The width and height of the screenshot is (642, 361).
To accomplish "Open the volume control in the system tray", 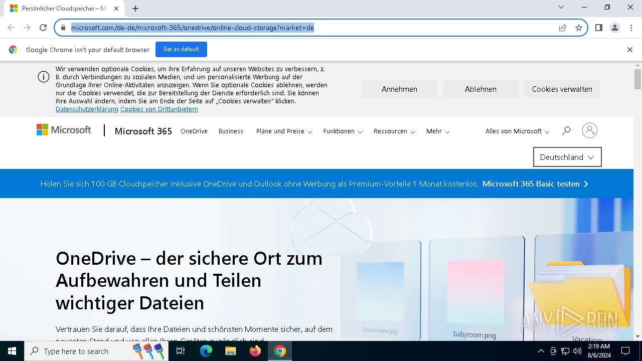I will [x=577, y=351].
